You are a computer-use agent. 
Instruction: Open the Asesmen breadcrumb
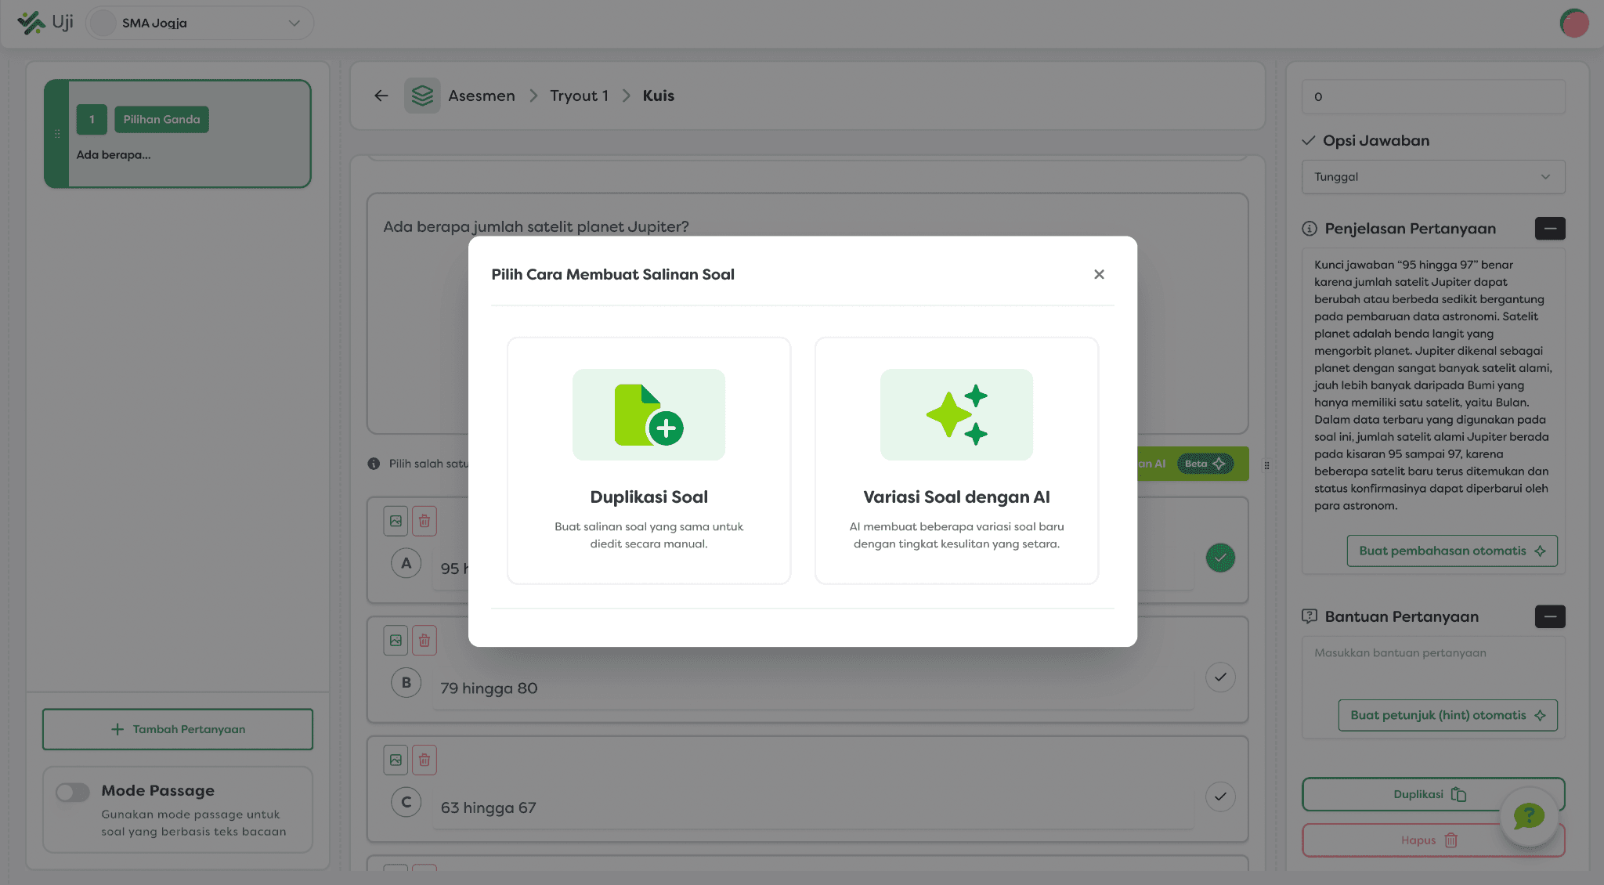pyautogui.click(x=482, y=96)
